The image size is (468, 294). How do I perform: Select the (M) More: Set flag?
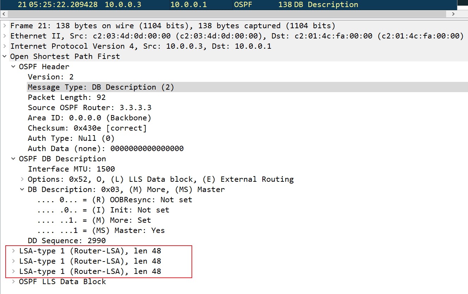click(x=94, y=220)
